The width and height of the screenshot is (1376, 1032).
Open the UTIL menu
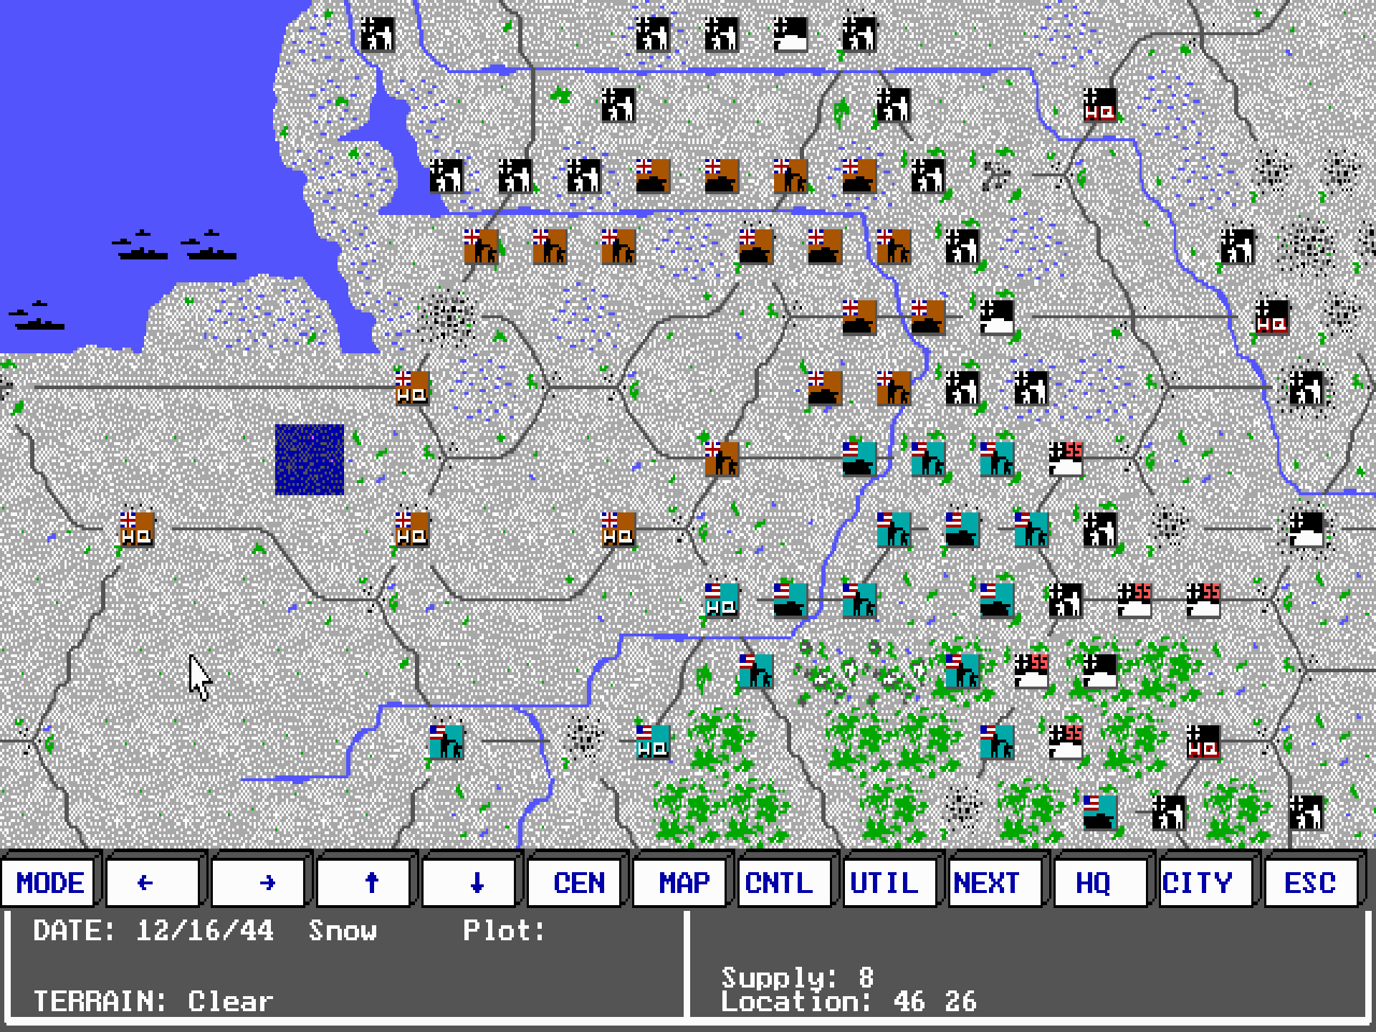pyautogui.click(x=892, y=882)
